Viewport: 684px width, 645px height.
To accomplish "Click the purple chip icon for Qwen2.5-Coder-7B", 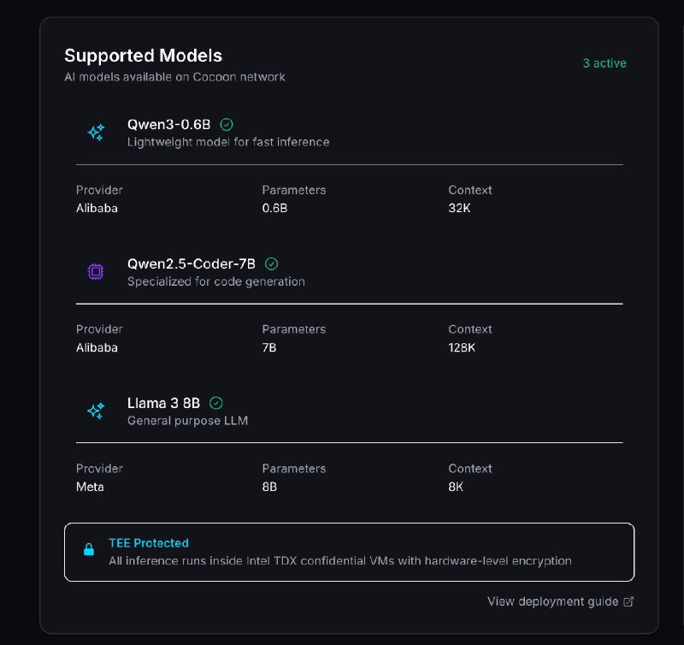I will [96, 272].
